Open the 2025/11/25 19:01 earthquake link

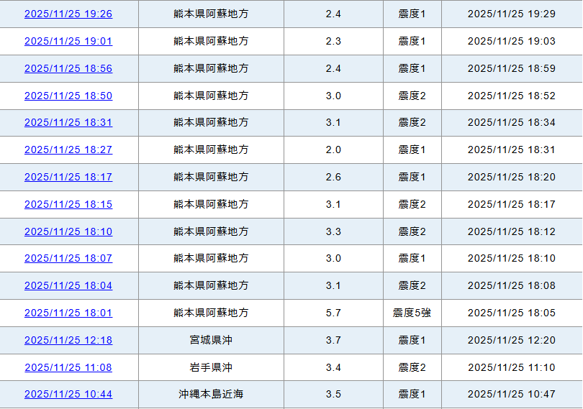(x=68, y=41)
